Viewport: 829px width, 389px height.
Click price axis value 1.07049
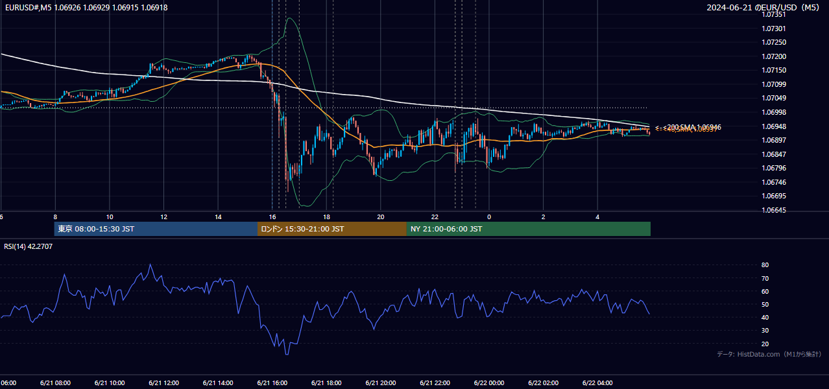tap(774, 99)
